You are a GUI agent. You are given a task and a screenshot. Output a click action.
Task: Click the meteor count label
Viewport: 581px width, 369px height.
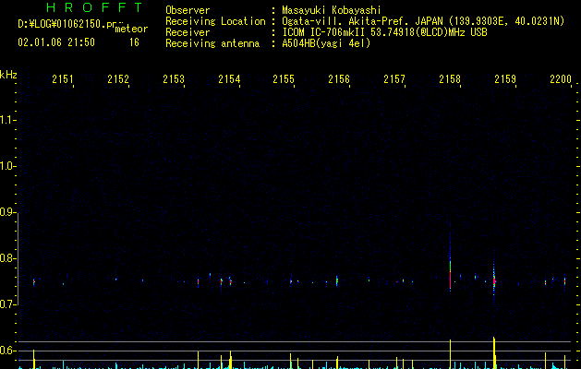tap(131, 29)
